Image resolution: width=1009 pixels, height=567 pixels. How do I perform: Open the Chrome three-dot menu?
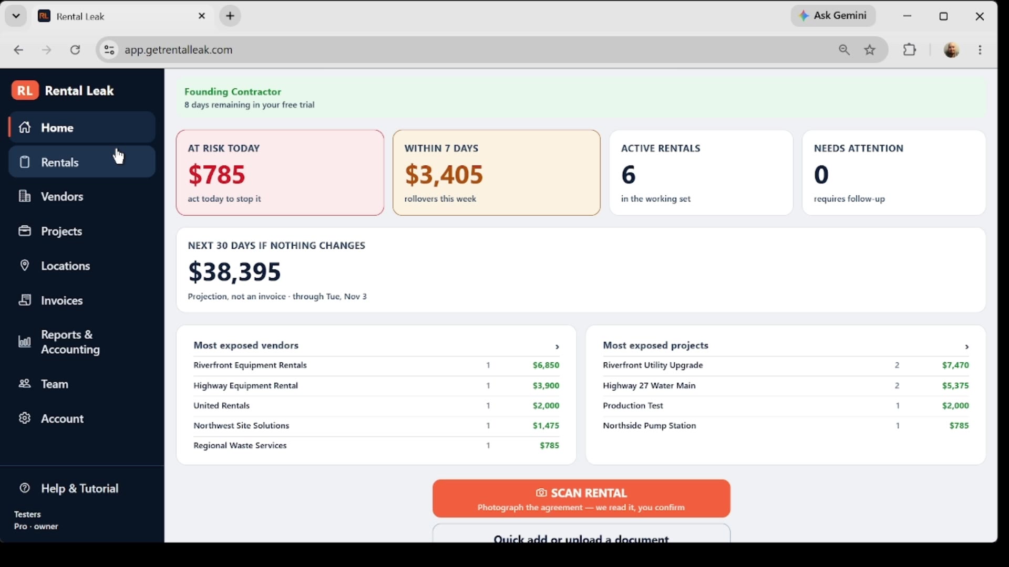click(x=980, y=50)
